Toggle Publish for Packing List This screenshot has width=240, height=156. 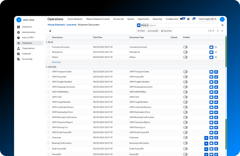(x=185, y=52)
